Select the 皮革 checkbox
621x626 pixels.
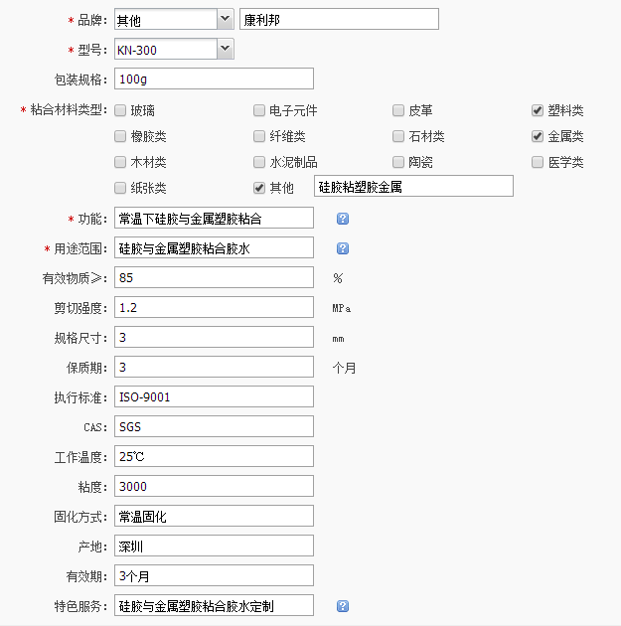coord(398,110)
